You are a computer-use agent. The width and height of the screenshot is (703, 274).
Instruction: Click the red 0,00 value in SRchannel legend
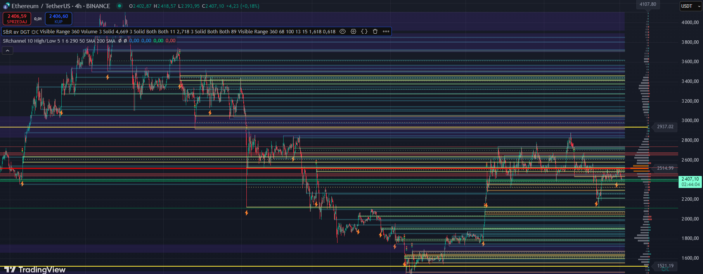[x=170, y=41]
